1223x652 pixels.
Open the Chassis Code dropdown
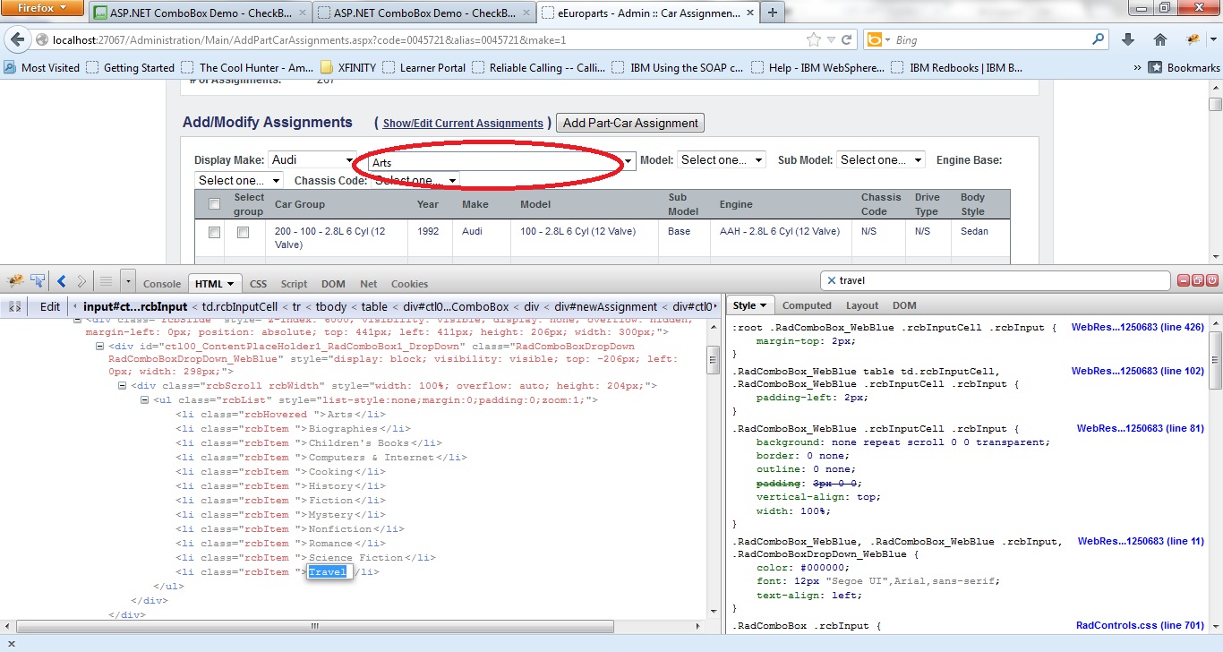tap(415, 180)
